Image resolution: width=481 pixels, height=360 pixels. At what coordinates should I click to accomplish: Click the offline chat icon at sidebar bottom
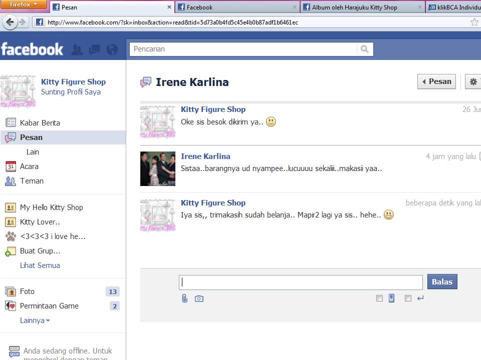click(x=14, y=351)
